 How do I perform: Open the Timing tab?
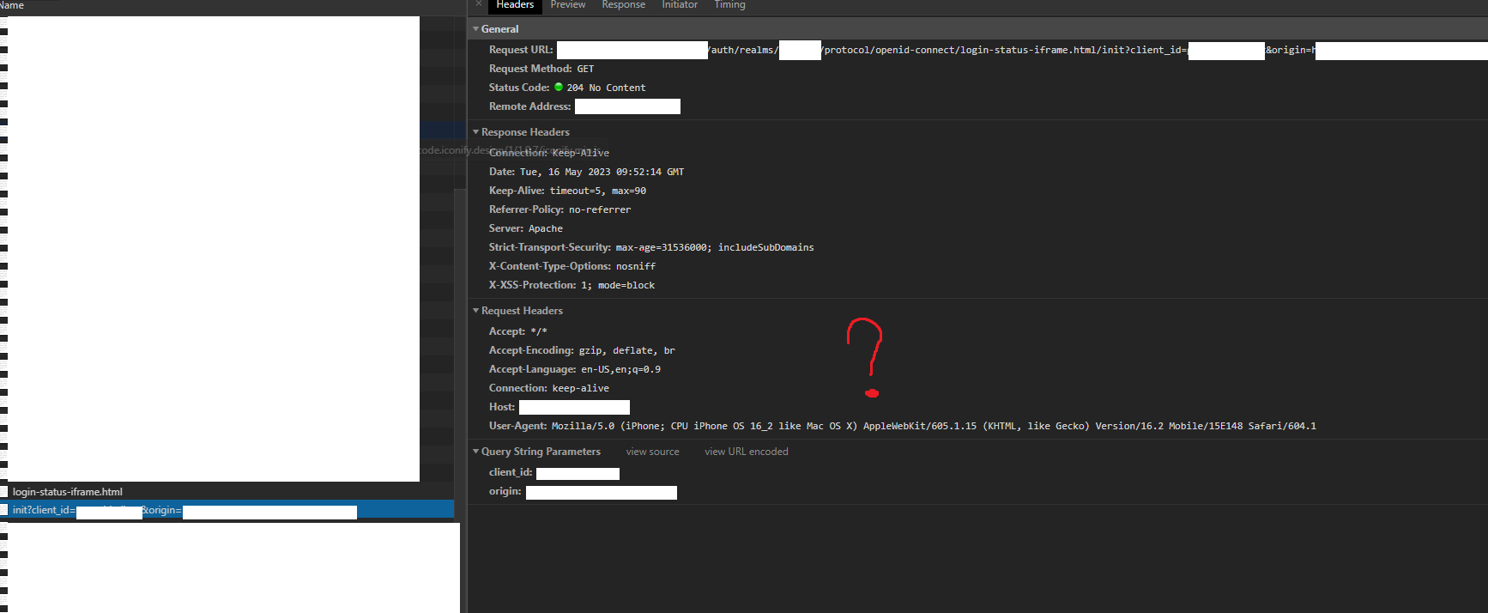(x=729, y=5)
